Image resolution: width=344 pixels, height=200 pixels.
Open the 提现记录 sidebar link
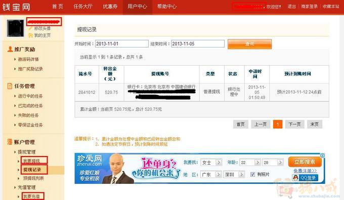32,170
